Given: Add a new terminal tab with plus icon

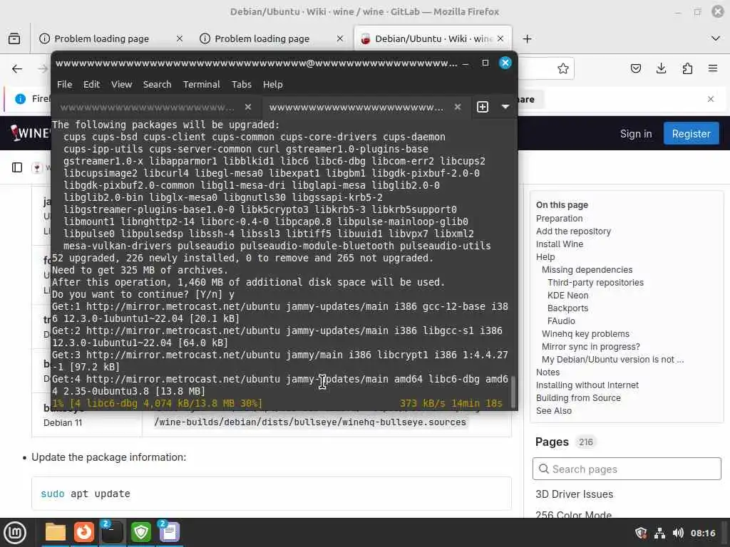Looking at the screenshot, I should click(x=483, y=107).
